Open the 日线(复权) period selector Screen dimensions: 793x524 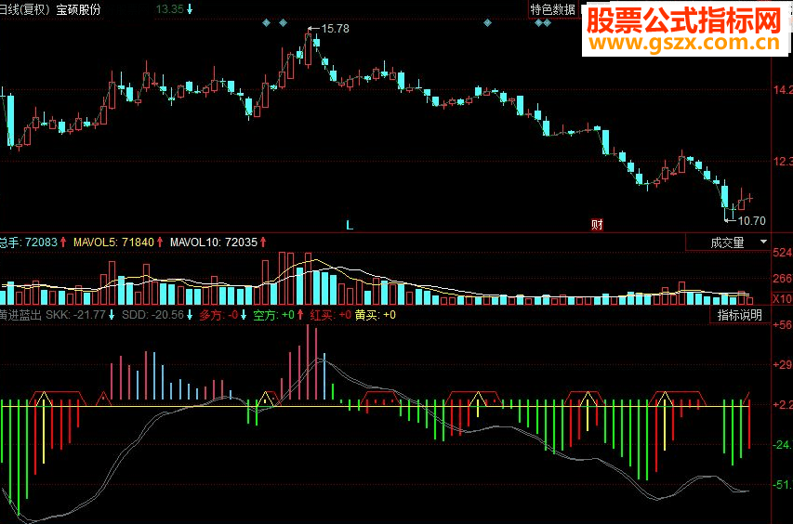(25, 9)
